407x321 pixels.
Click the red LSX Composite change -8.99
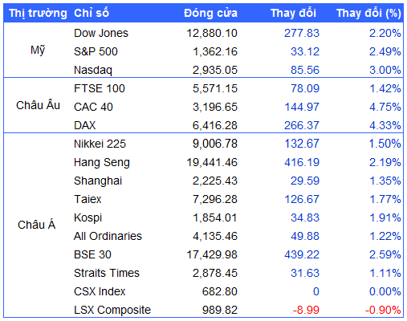(x=306, y=310)
